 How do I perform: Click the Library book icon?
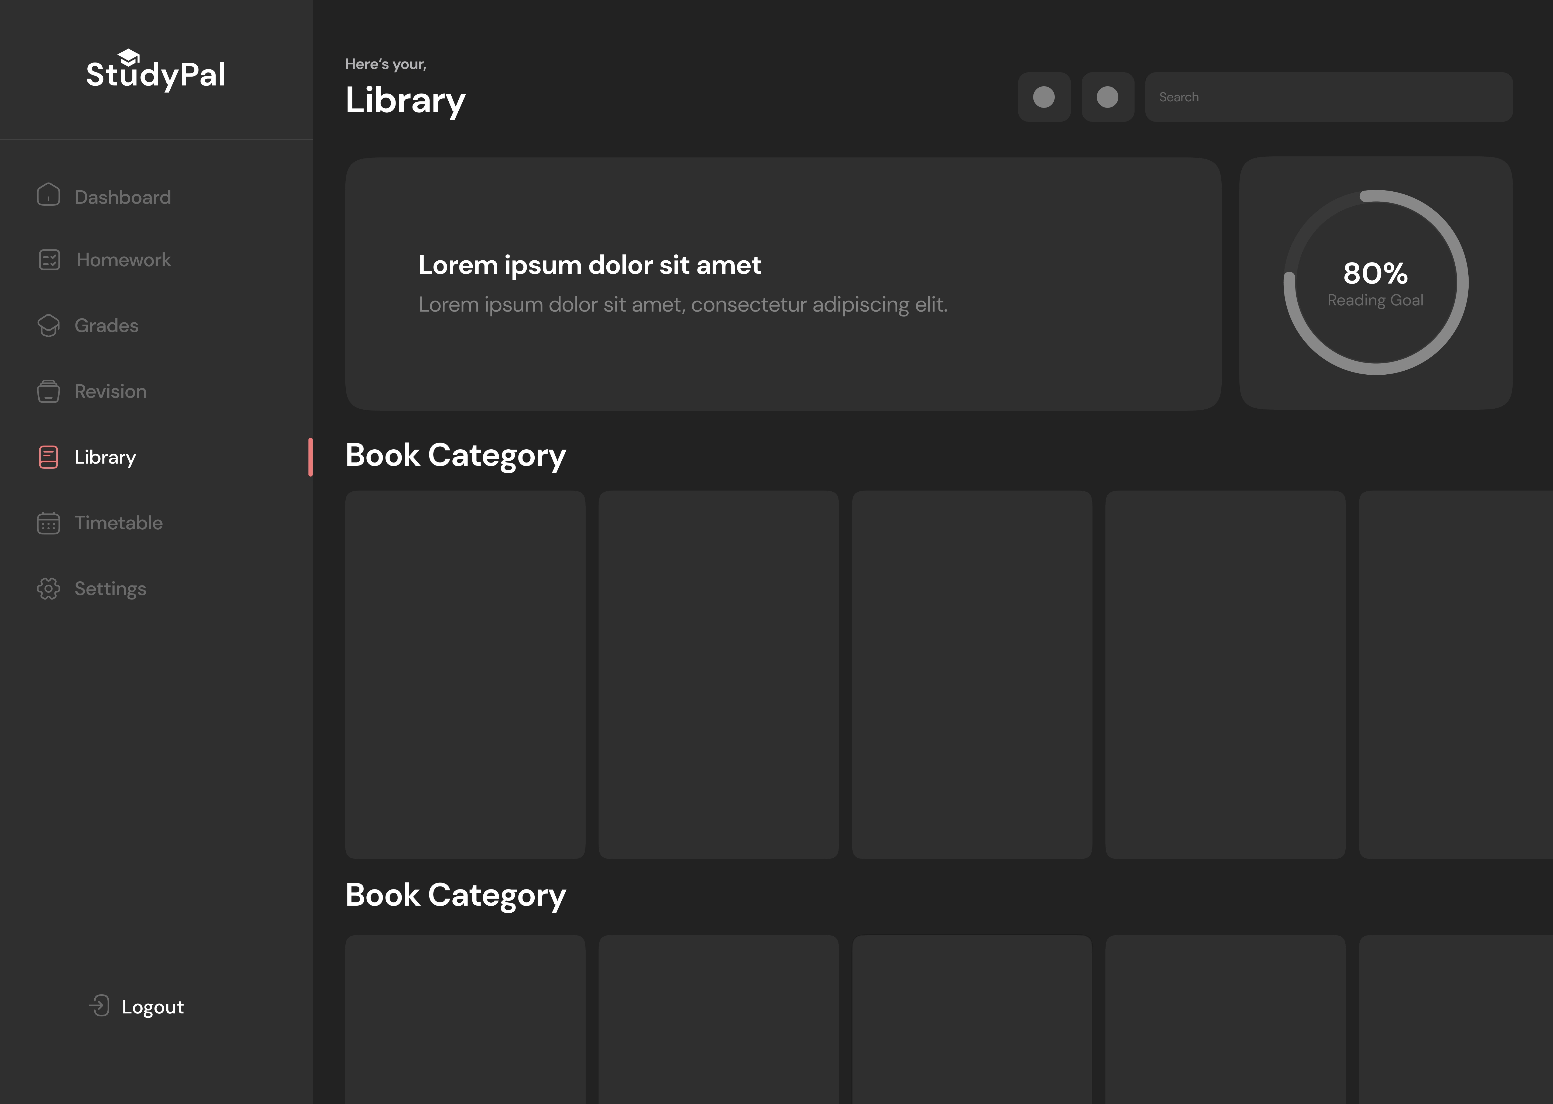(48, 457)
